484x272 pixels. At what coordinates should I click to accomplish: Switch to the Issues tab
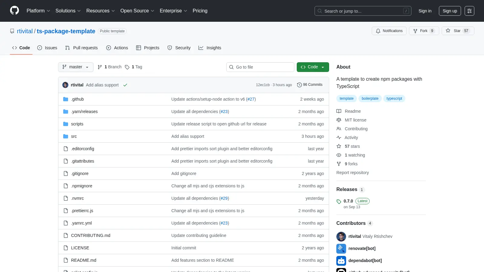47,48
